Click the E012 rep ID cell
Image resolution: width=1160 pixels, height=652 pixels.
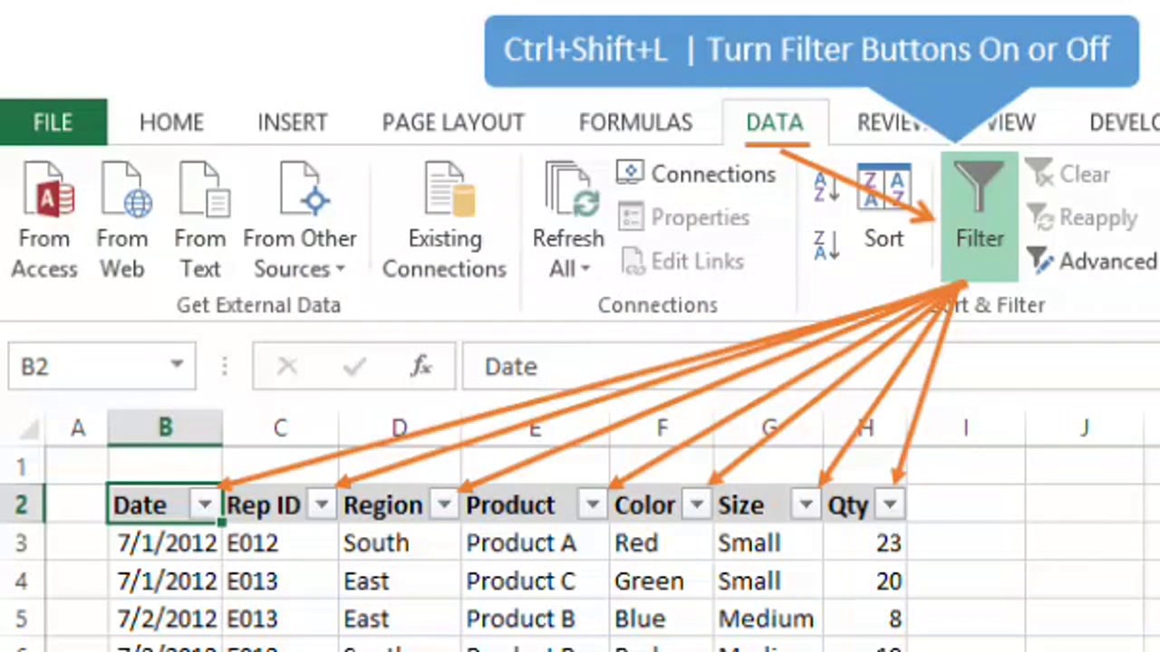[x=280, y=543]
